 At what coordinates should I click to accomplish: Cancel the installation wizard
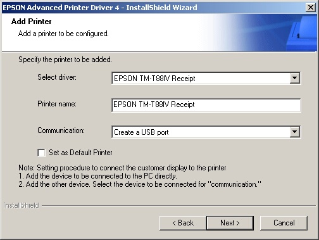click(284, 223)
